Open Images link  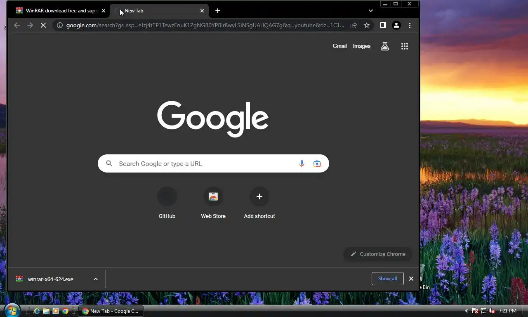pos(362,46)
